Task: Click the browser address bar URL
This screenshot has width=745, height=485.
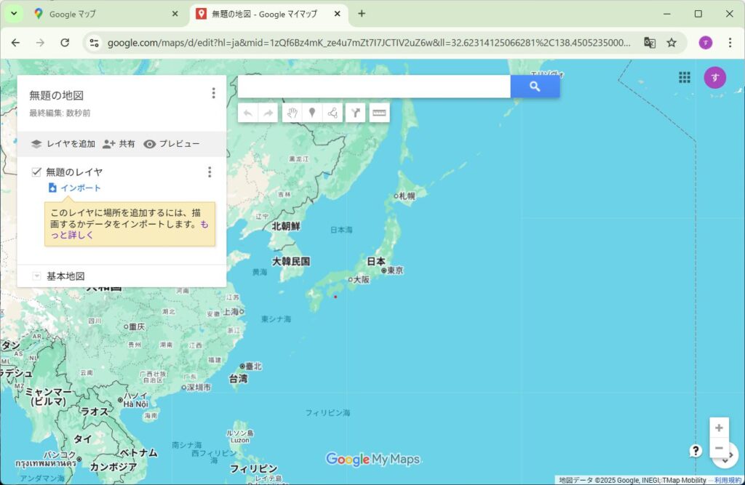Action: (x=369, y=43)
